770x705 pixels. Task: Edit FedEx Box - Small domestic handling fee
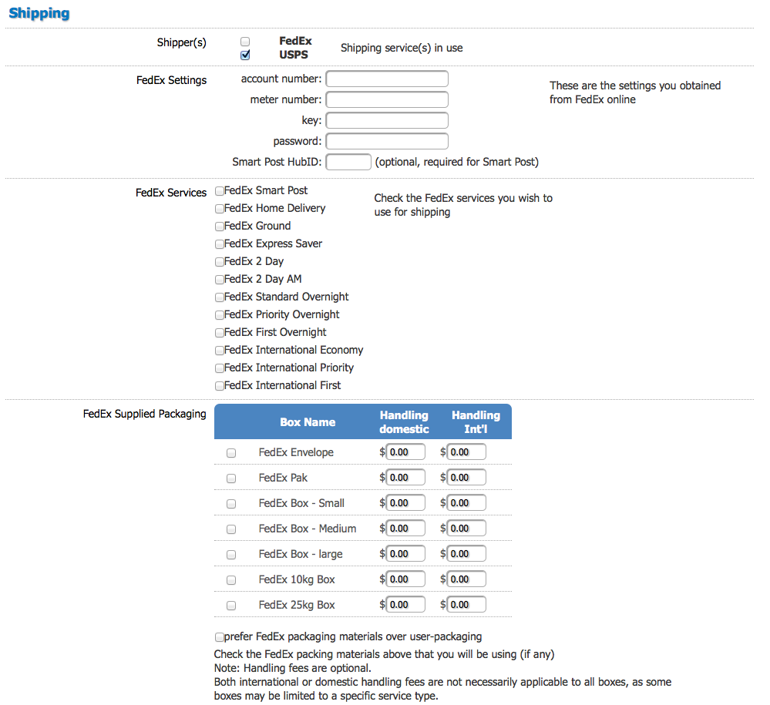click(405, 502)
